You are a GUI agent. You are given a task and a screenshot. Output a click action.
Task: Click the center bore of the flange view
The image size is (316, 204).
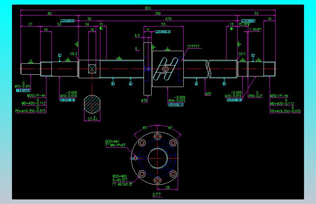158,159
